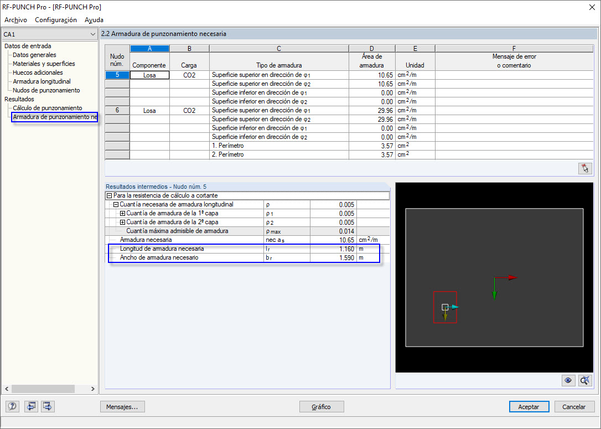
Task: Click the CO2 load cell for node 5
Action: 189,75
